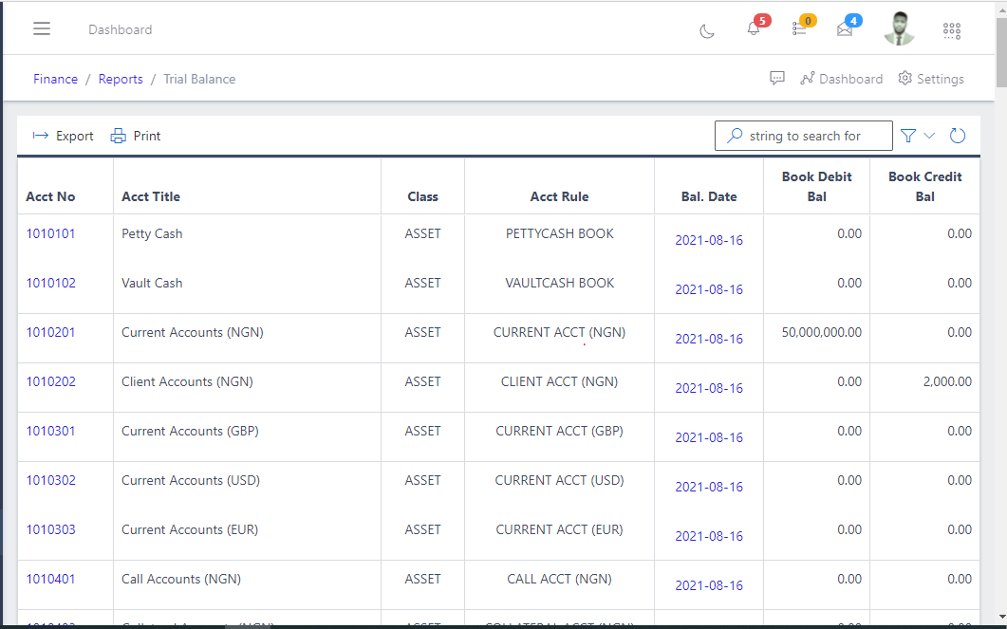Screen dimensions: 1007x629
Task: Open the user profile avatar
Action: [899, 28]
